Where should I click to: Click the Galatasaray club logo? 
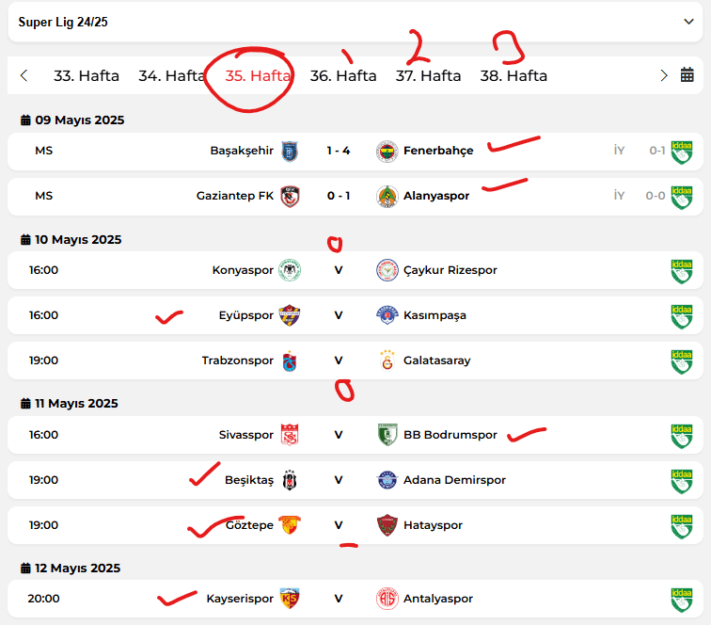[387, 361]
